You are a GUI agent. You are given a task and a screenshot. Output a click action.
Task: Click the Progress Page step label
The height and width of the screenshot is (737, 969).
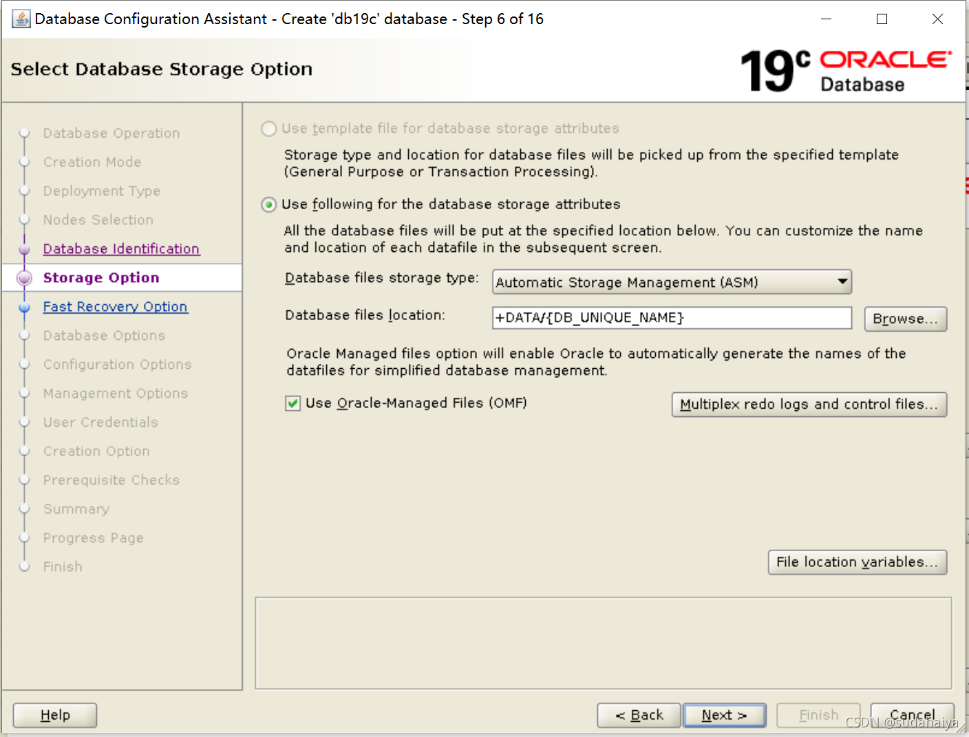(94, 537)
